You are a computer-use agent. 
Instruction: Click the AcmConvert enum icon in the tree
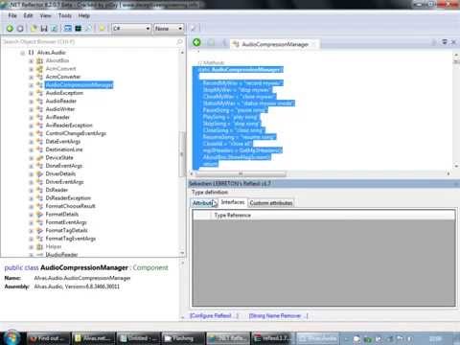tap(39, 69)
